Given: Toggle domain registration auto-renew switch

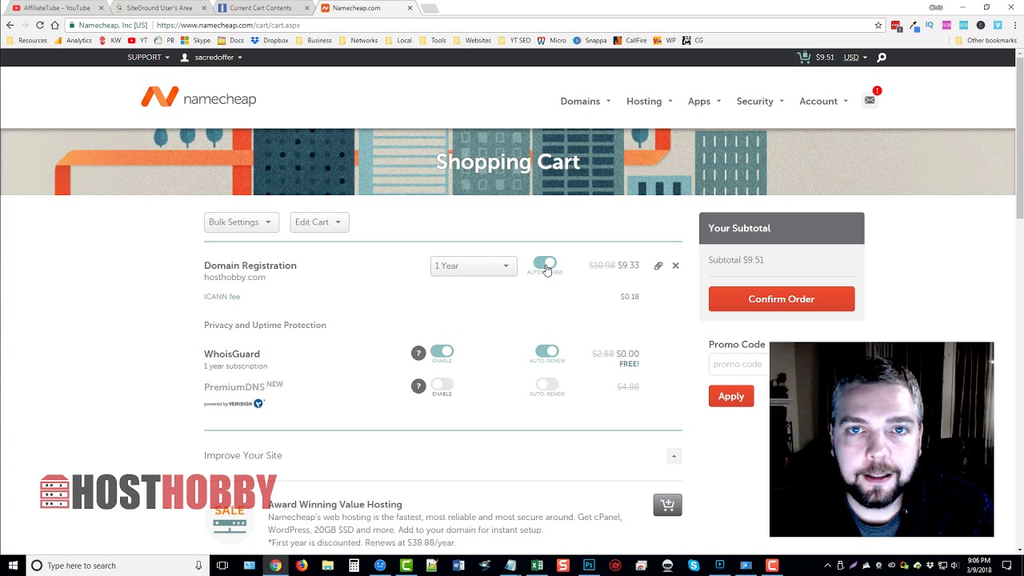Looking at the screenshot, I should (545, 263).
